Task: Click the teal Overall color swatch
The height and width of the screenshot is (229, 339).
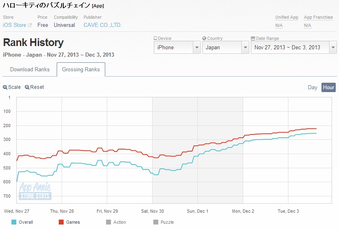Action: click(x=13, y=222)
